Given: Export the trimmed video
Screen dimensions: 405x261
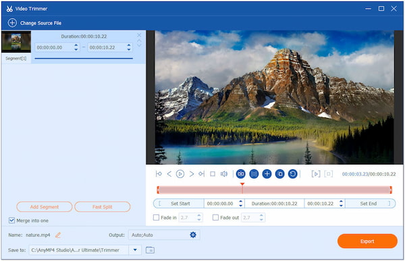Looking at the screenshot, I should coord(367,241).
